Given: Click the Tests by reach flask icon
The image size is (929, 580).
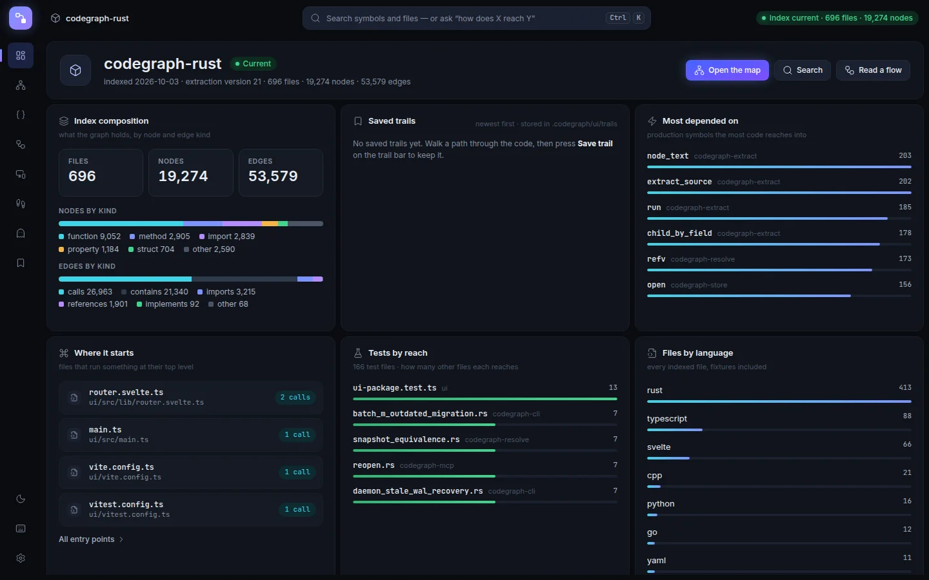Looking at the screenshot, I should pos(358,353).
